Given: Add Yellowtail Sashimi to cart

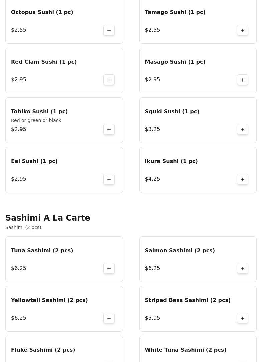Looking at the screenshot, I should [x=109, y=318].
